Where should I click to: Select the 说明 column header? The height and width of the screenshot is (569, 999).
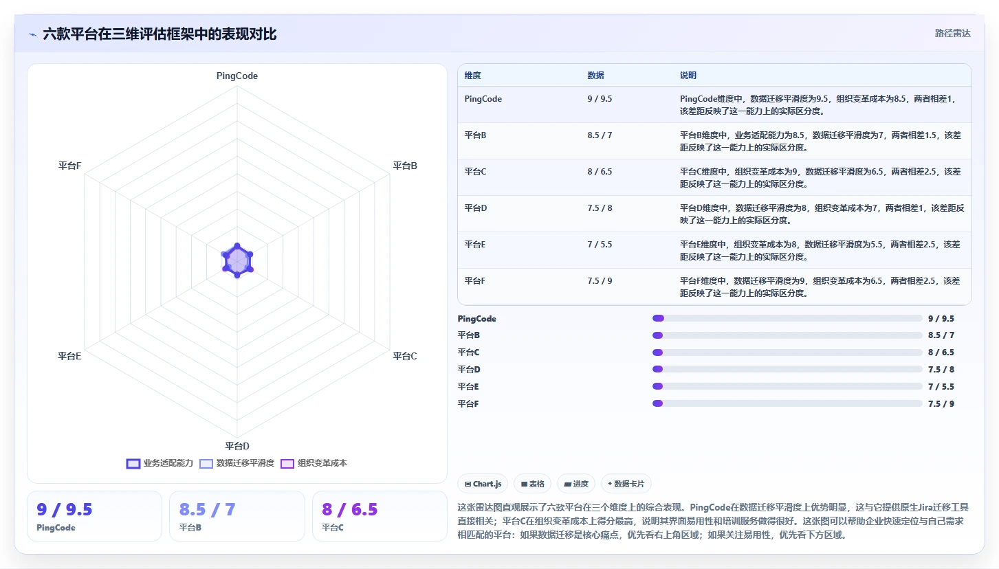688,76
